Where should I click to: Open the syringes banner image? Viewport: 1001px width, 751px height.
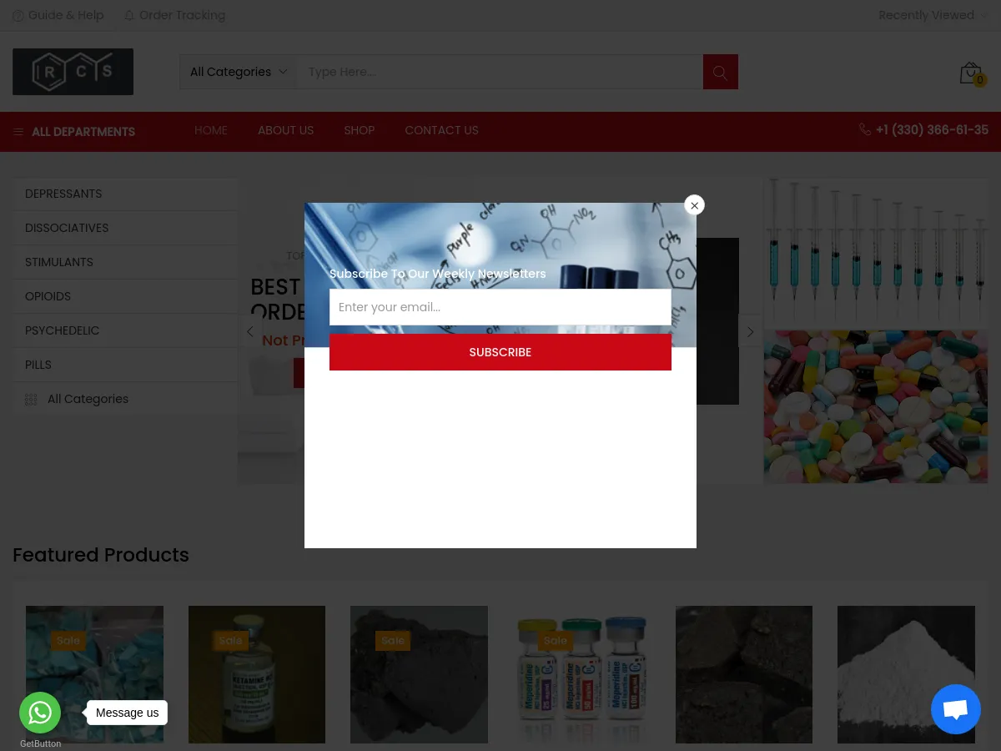pyautogui.click(x=876, y=252)
